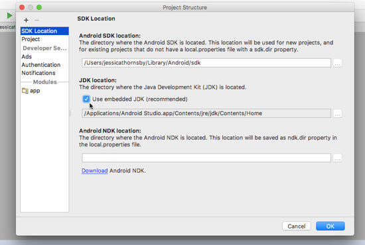Click the minus icon to remove module

tap(36, 21)
